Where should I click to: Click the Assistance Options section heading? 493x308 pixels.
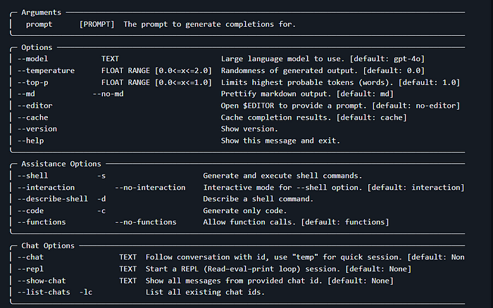point(61,164)
